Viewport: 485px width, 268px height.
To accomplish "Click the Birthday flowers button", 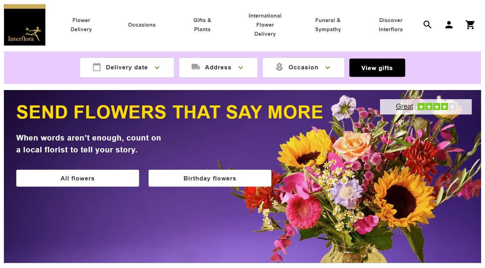I will (x=210, y=178).
